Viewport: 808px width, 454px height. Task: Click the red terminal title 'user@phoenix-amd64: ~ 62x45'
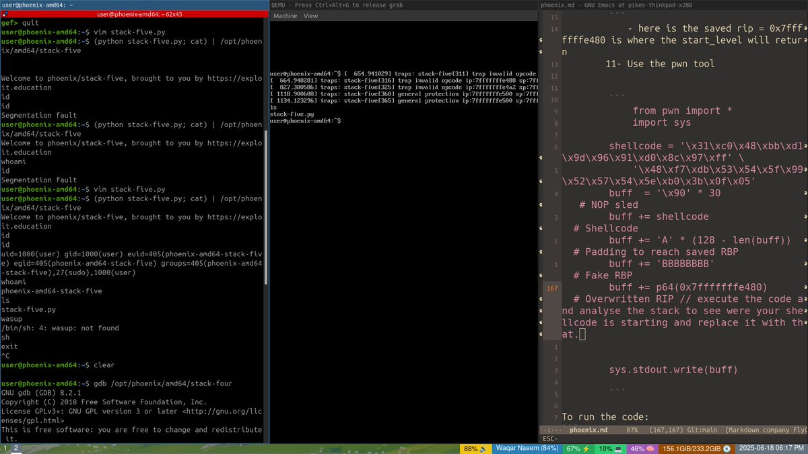coord(139,13)
